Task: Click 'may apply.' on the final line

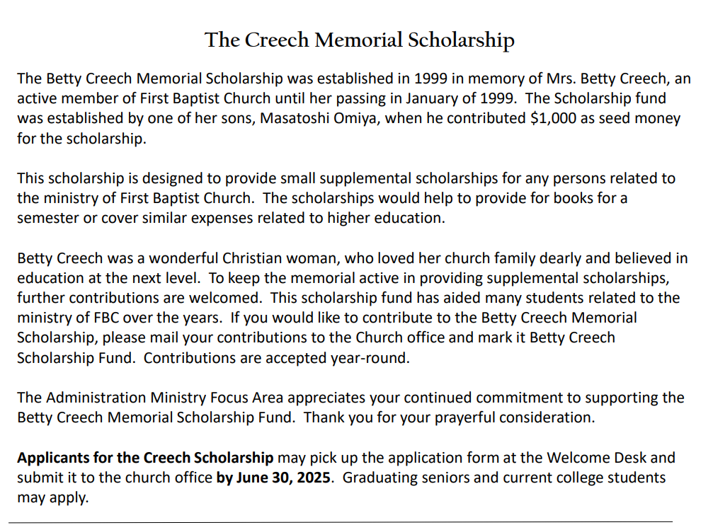Action: point(52,497)
